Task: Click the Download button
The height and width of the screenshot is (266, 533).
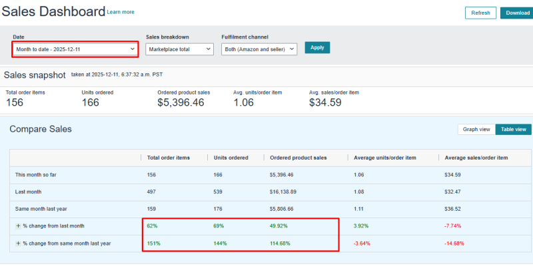Action: [x=517, y=13]
